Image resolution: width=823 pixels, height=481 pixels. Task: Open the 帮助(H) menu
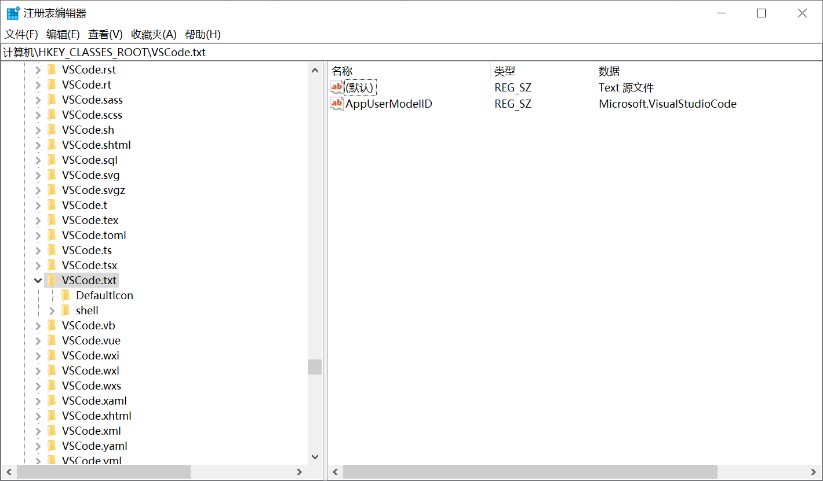coord(203,34)
